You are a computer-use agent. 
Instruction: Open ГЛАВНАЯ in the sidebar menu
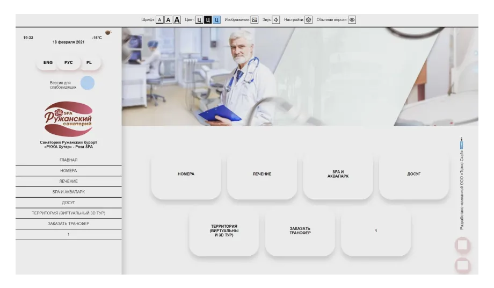(x=68, y=160)
